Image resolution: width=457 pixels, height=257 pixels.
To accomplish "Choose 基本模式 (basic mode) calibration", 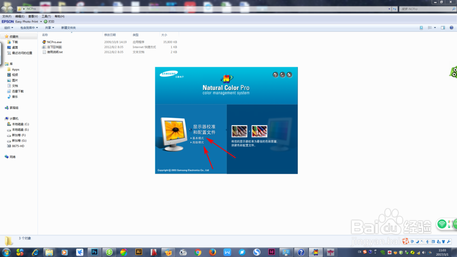I will click(198, 138).
